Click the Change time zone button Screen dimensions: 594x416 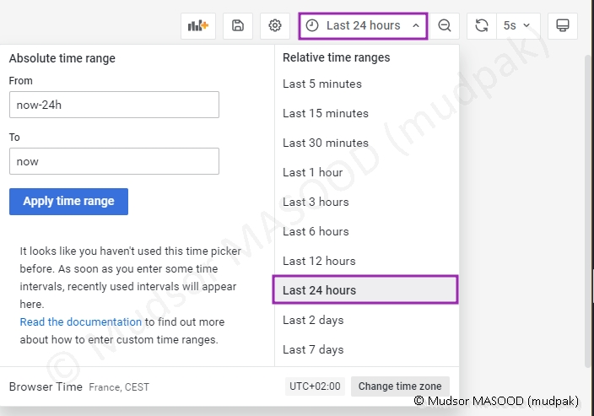(399, 386)
